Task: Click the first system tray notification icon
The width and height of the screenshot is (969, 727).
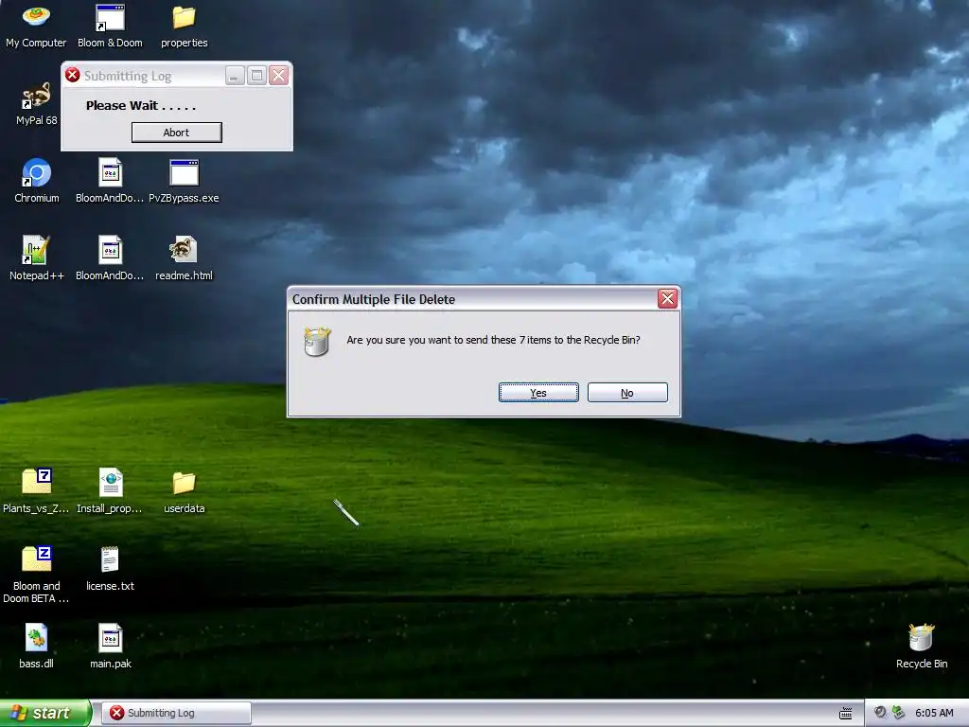Action: point(880,712)
